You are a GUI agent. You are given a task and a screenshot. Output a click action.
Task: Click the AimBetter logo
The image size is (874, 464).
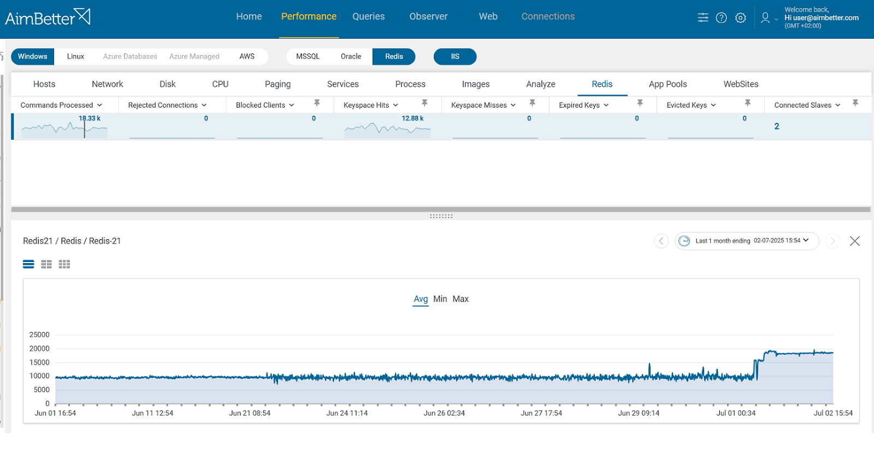pos(48,17)
